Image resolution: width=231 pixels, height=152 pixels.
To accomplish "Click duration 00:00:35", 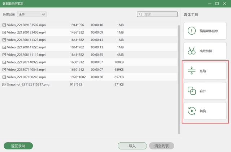I will [97, 55].
